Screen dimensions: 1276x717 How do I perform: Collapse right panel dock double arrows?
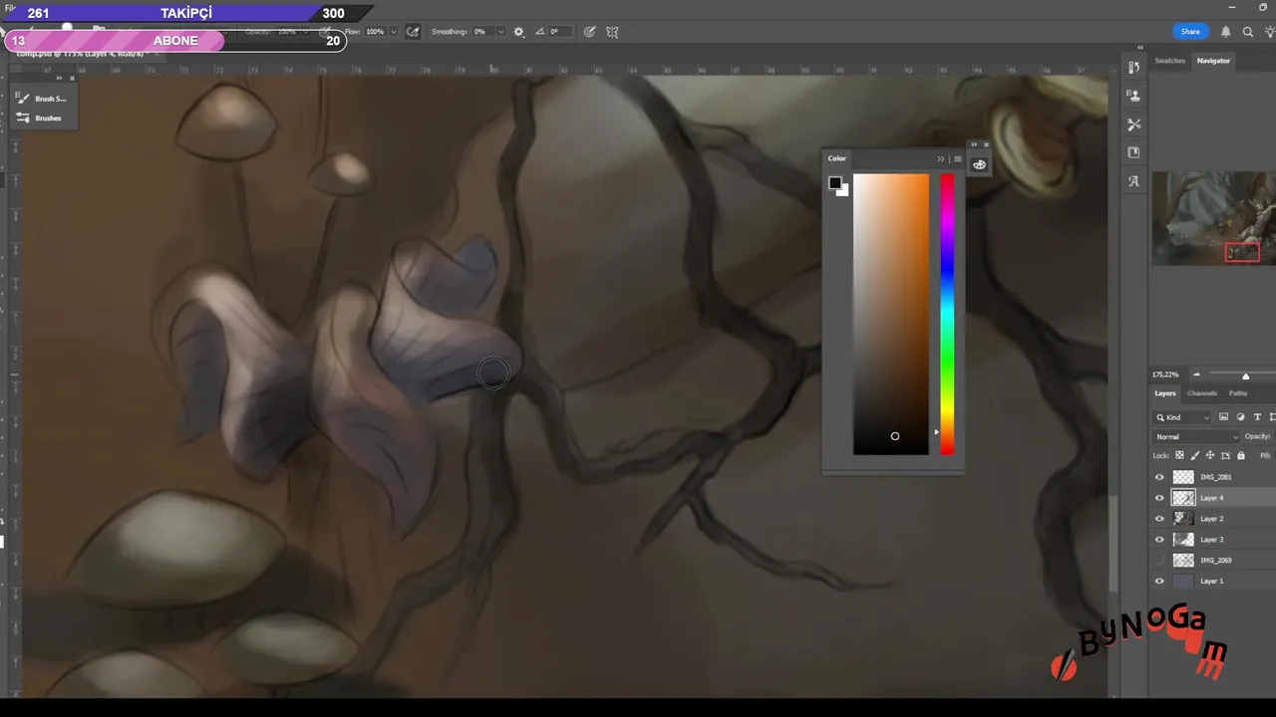pyautogui.click(x=1140, y=48)
